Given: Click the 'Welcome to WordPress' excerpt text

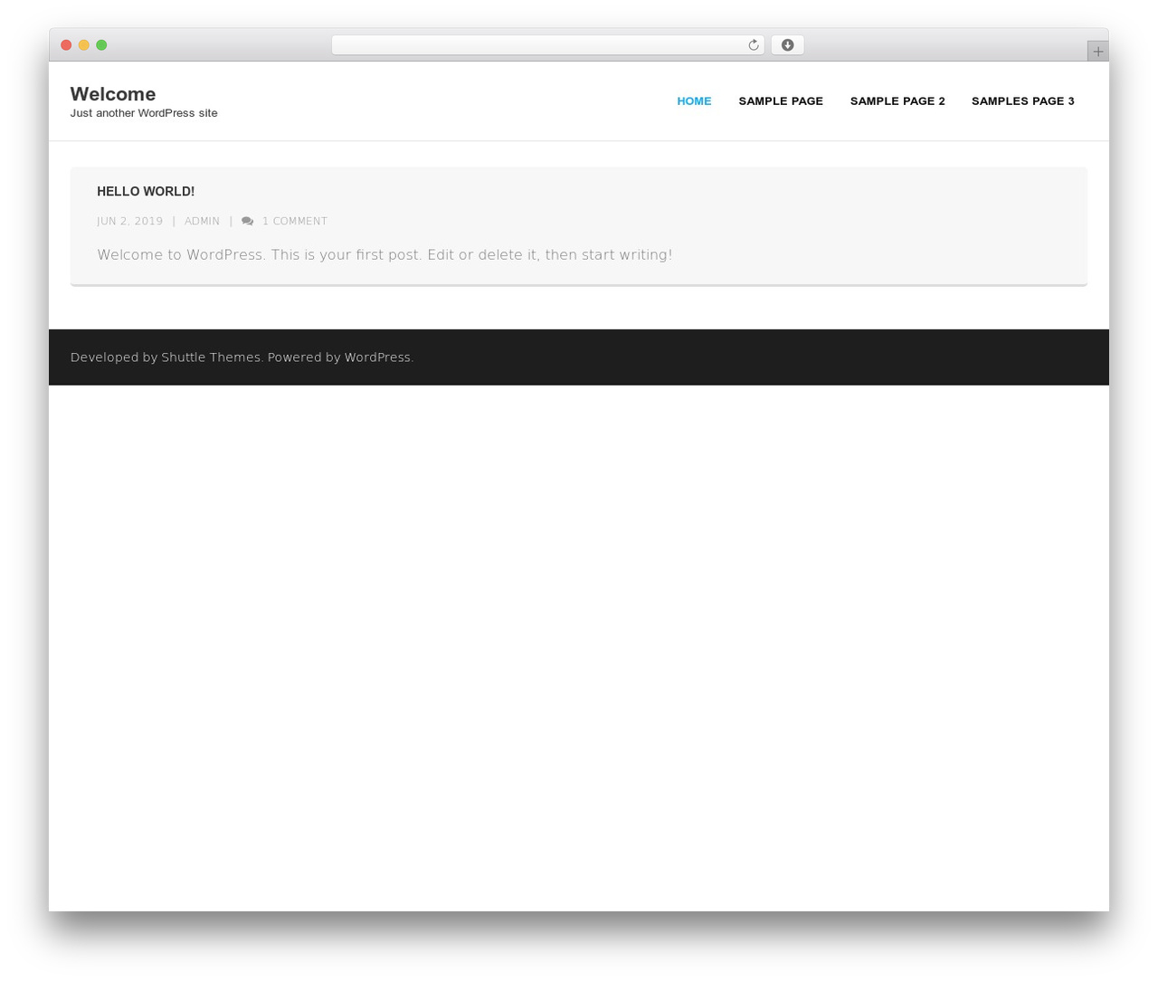Looking at the screenshot, I should pyautogui.click(x=384, y=255).
